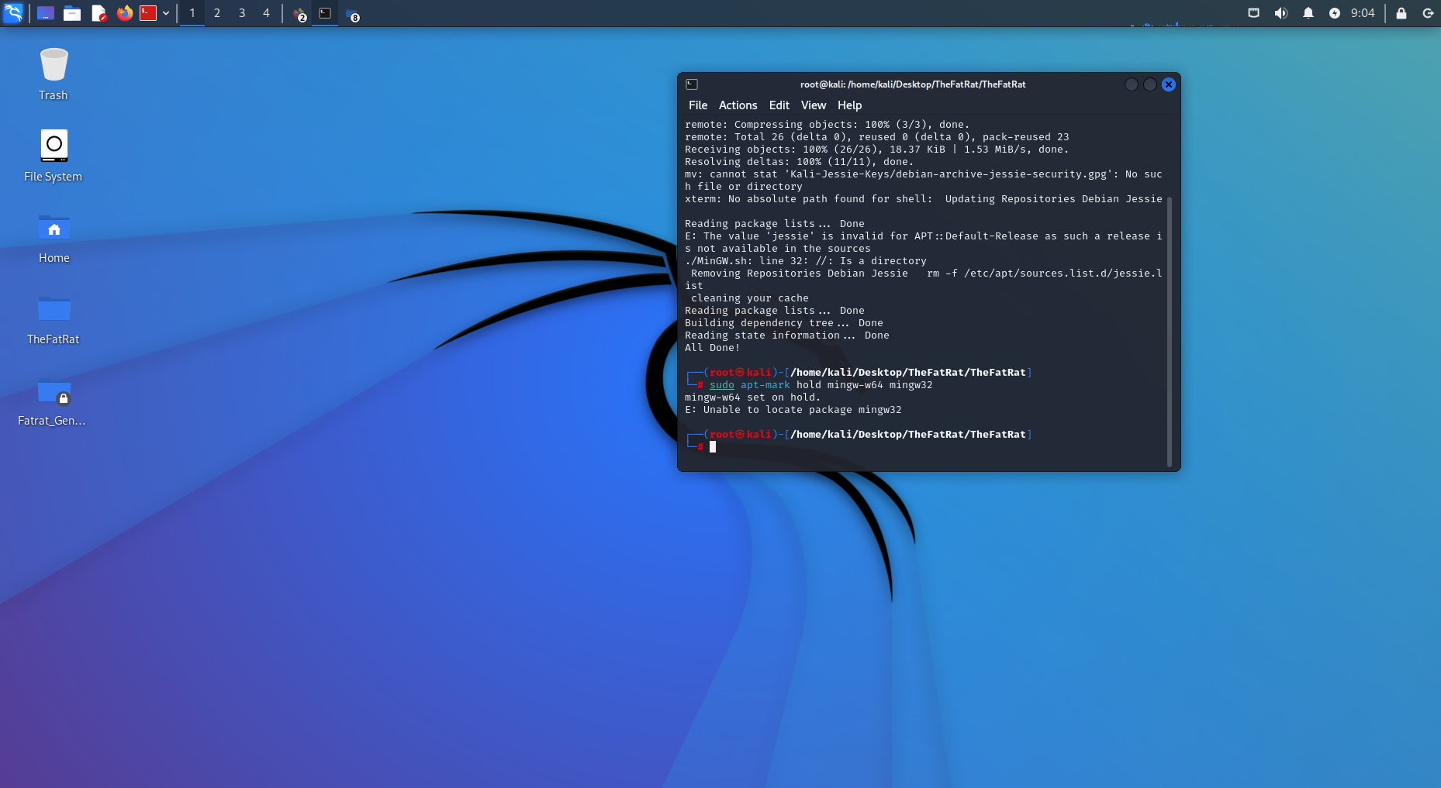Viewport: 1441px width, 788px height.
Task: Open the notifications bell in the tray
Action: [1309, 13]
